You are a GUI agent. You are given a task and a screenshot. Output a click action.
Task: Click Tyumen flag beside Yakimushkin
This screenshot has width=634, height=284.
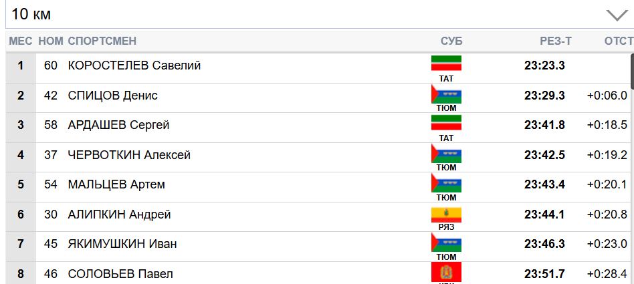[446, 242]
